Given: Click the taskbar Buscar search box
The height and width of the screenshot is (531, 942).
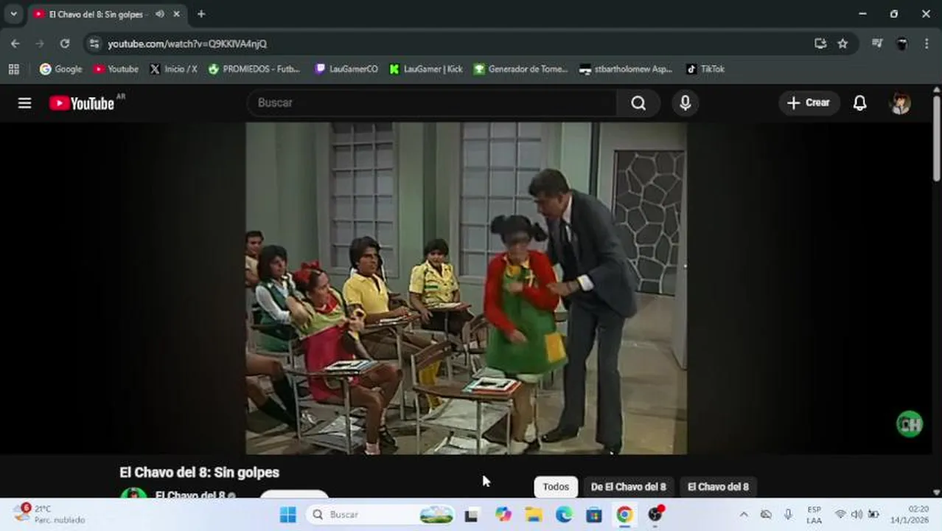Looking at the screenshot, I should pos(381,515).
